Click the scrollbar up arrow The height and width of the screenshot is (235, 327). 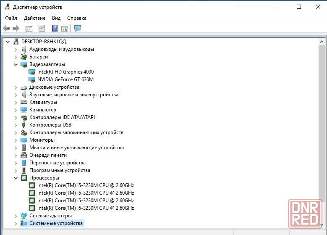pyautogui.click(x=322, y=42)
